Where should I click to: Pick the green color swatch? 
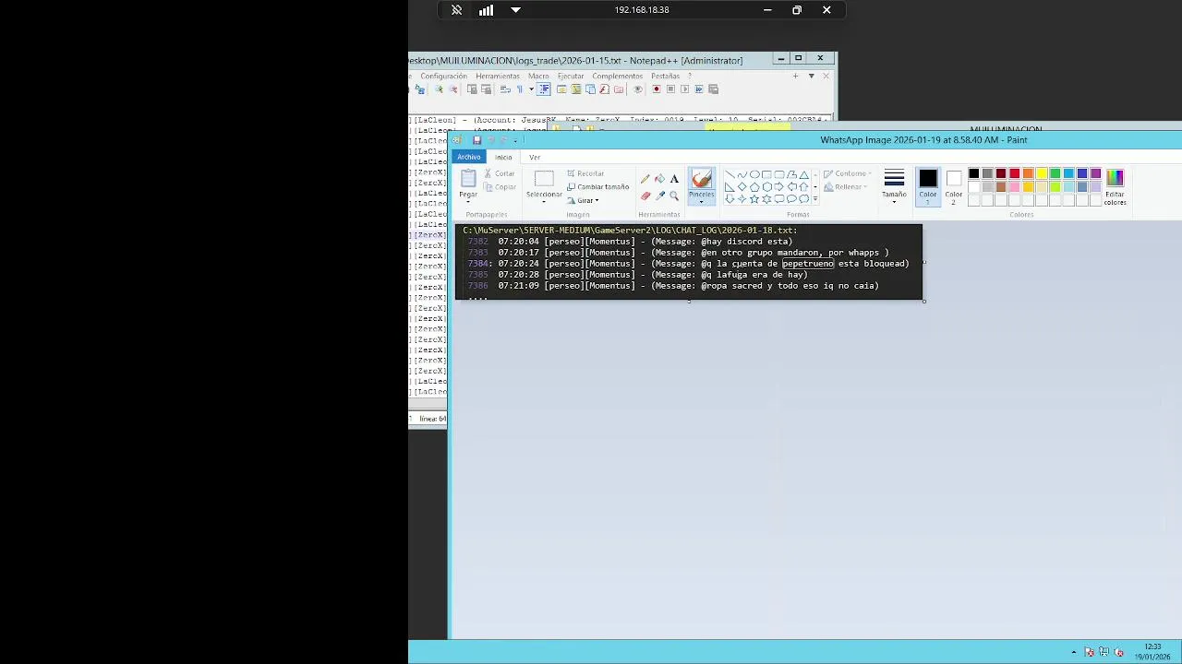click(1055, 173)
